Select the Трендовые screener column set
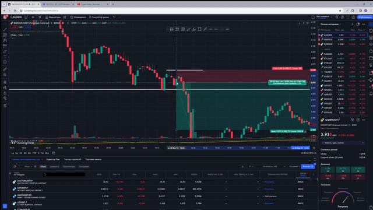This screenshot has height=210, width=373. click(84, 166)
